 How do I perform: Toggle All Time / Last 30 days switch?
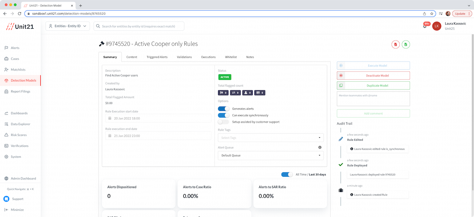pyautogui.click(x=287, y=174)
